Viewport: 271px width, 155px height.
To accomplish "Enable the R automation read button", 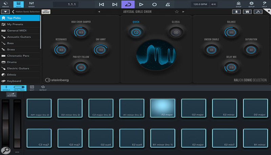I will 236,12.
